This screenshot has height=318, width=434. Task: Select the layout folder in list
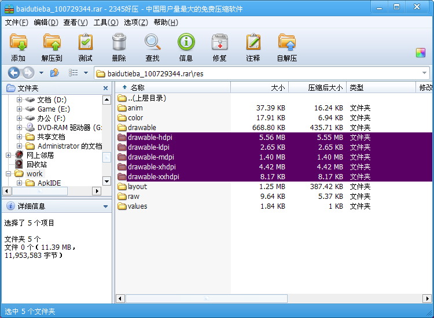coord(137,187)
